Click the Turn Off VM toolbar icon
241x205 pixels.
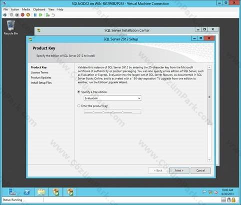[17, 15]
